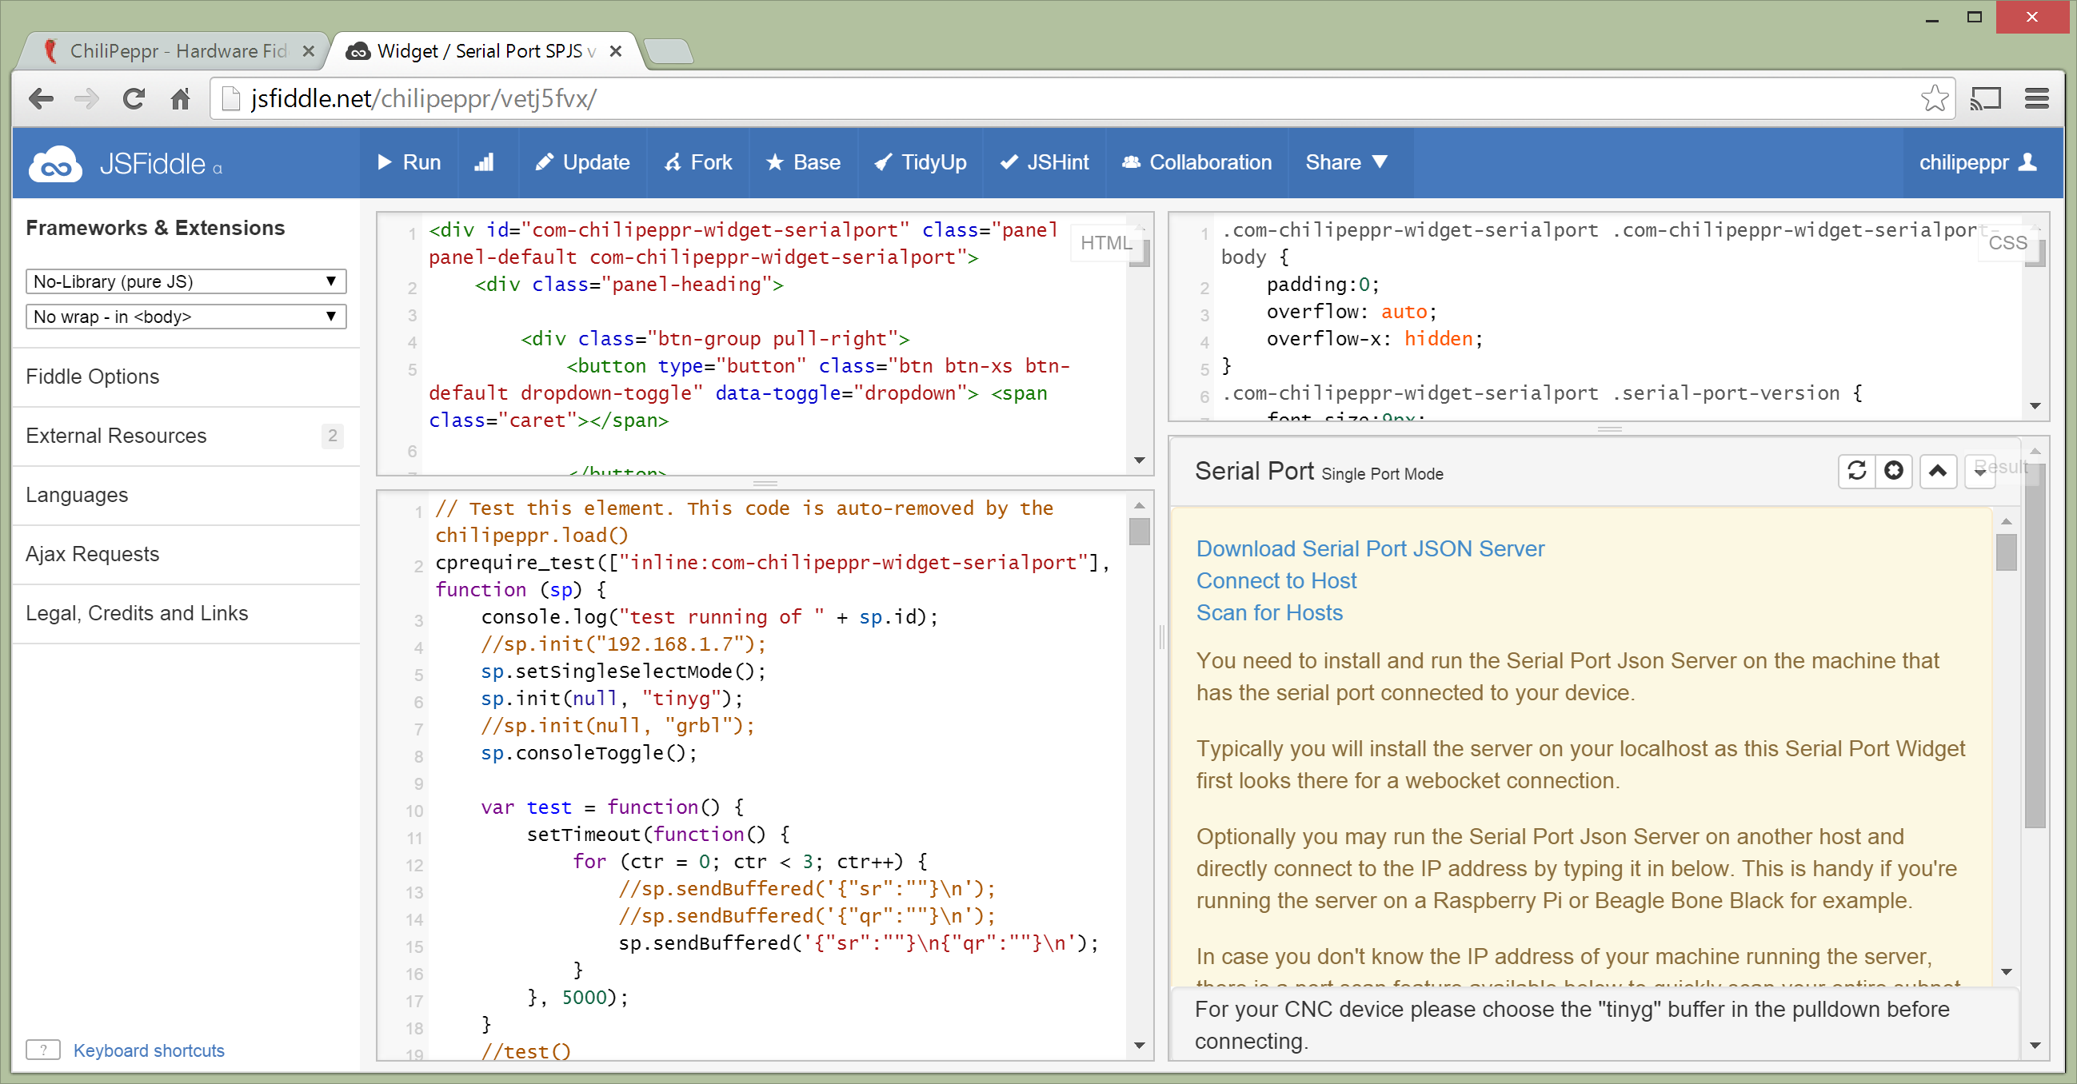Open the keyboard shortcuts help icon

pos(43,1050)
